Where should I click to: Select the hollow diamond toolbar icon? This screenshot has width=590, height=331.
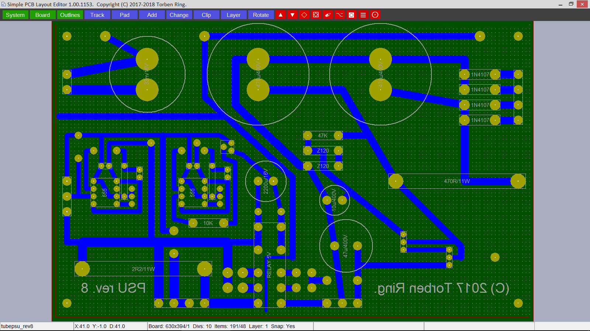point(304,15)
